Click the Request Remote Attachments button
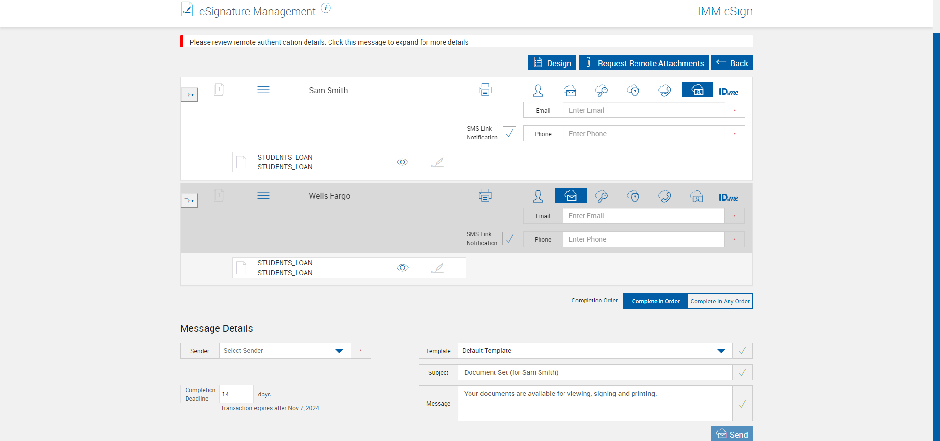This screenshot has height=441, width=940. click(x=643, y=63)
